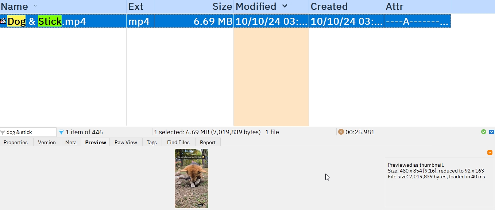Click the gray filter icon in search box
This screenshot has height=210, width=495.
click(3, 132)
